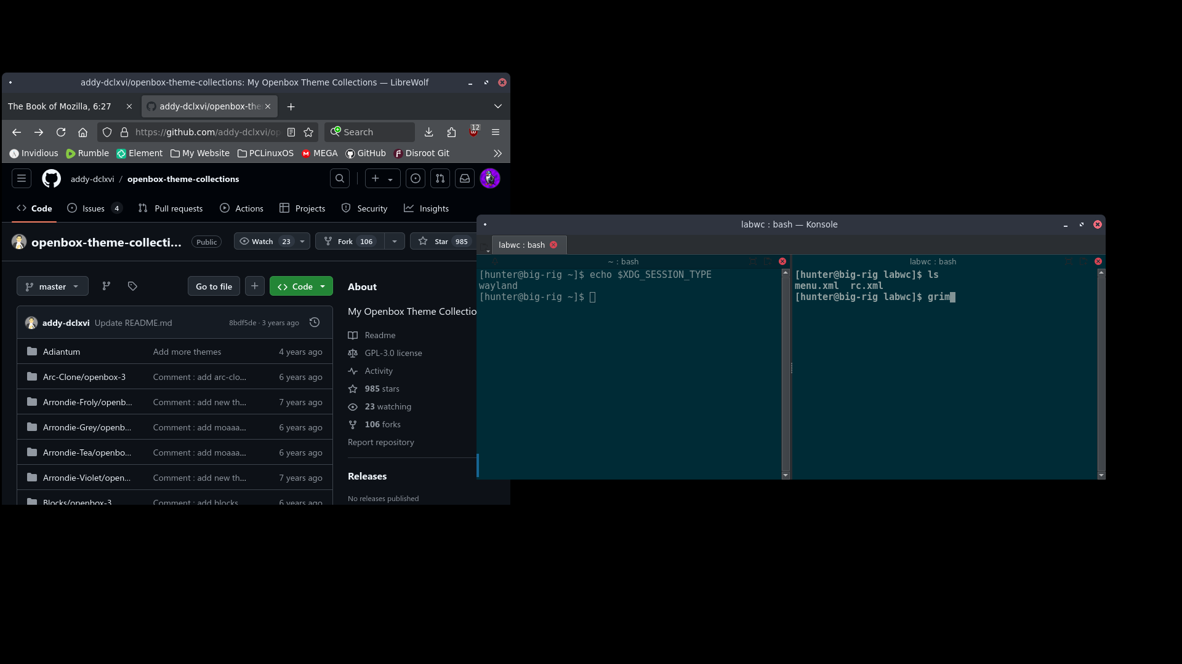Star the repository

coord(442,242)
